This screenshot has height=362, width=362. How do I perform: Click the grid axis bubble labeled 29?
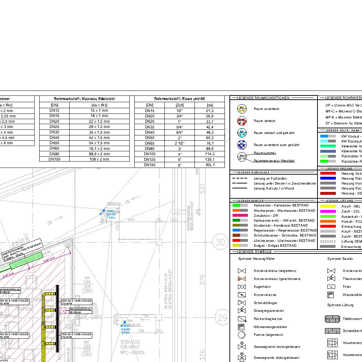(x=222, y=317)
